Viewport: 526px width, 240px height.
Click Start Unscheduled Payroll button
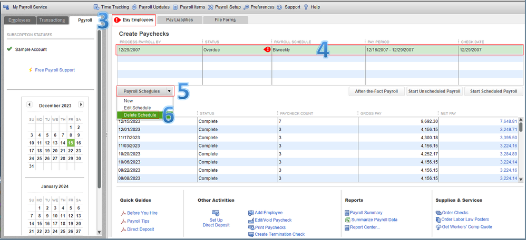434,91
